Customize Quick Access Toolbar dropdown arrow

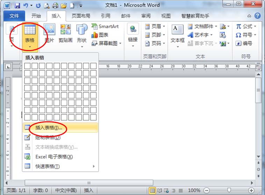[81, 6]
